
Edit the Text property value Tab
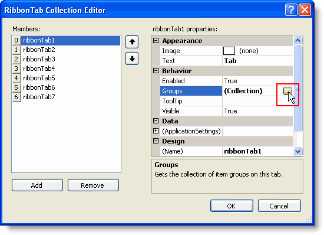pyautogui.click(x=257, y=61)
